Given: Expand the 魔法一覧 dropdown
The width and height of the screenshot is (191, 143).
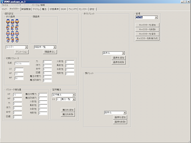Looking at the screenshot, I should [x=74, y=99].
